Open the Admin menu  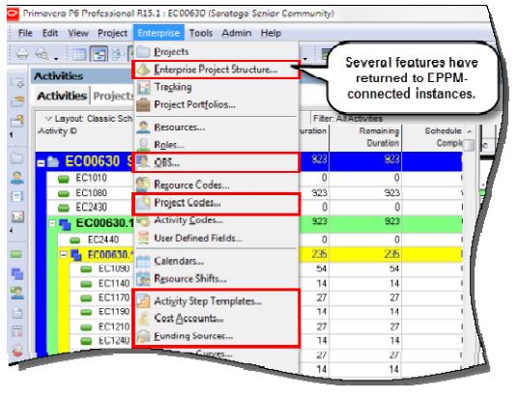tap(237, 33)
